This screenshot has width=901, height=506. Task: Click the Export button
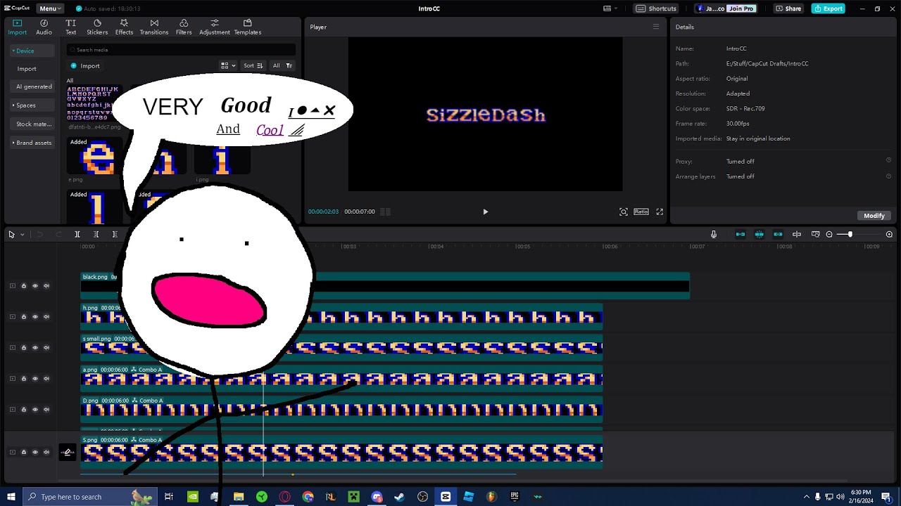point(828,8)
